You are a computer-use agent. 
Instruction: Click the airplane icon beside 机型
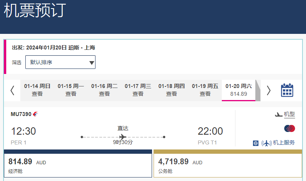tap(279, 114)
